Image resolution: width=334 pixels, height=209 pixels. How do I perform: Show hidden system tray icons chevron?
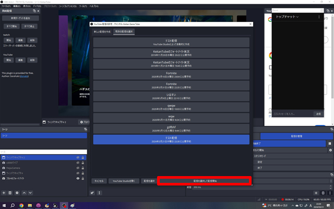(x=293, y=205)
